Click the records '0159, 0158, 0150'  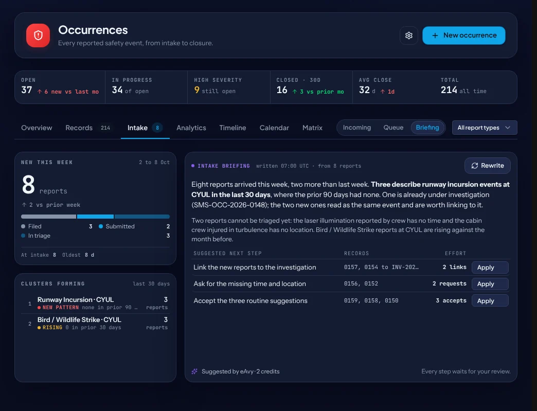tap(371, 301)
